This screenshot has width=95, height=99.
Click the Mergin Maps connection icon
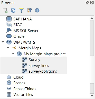14,48
